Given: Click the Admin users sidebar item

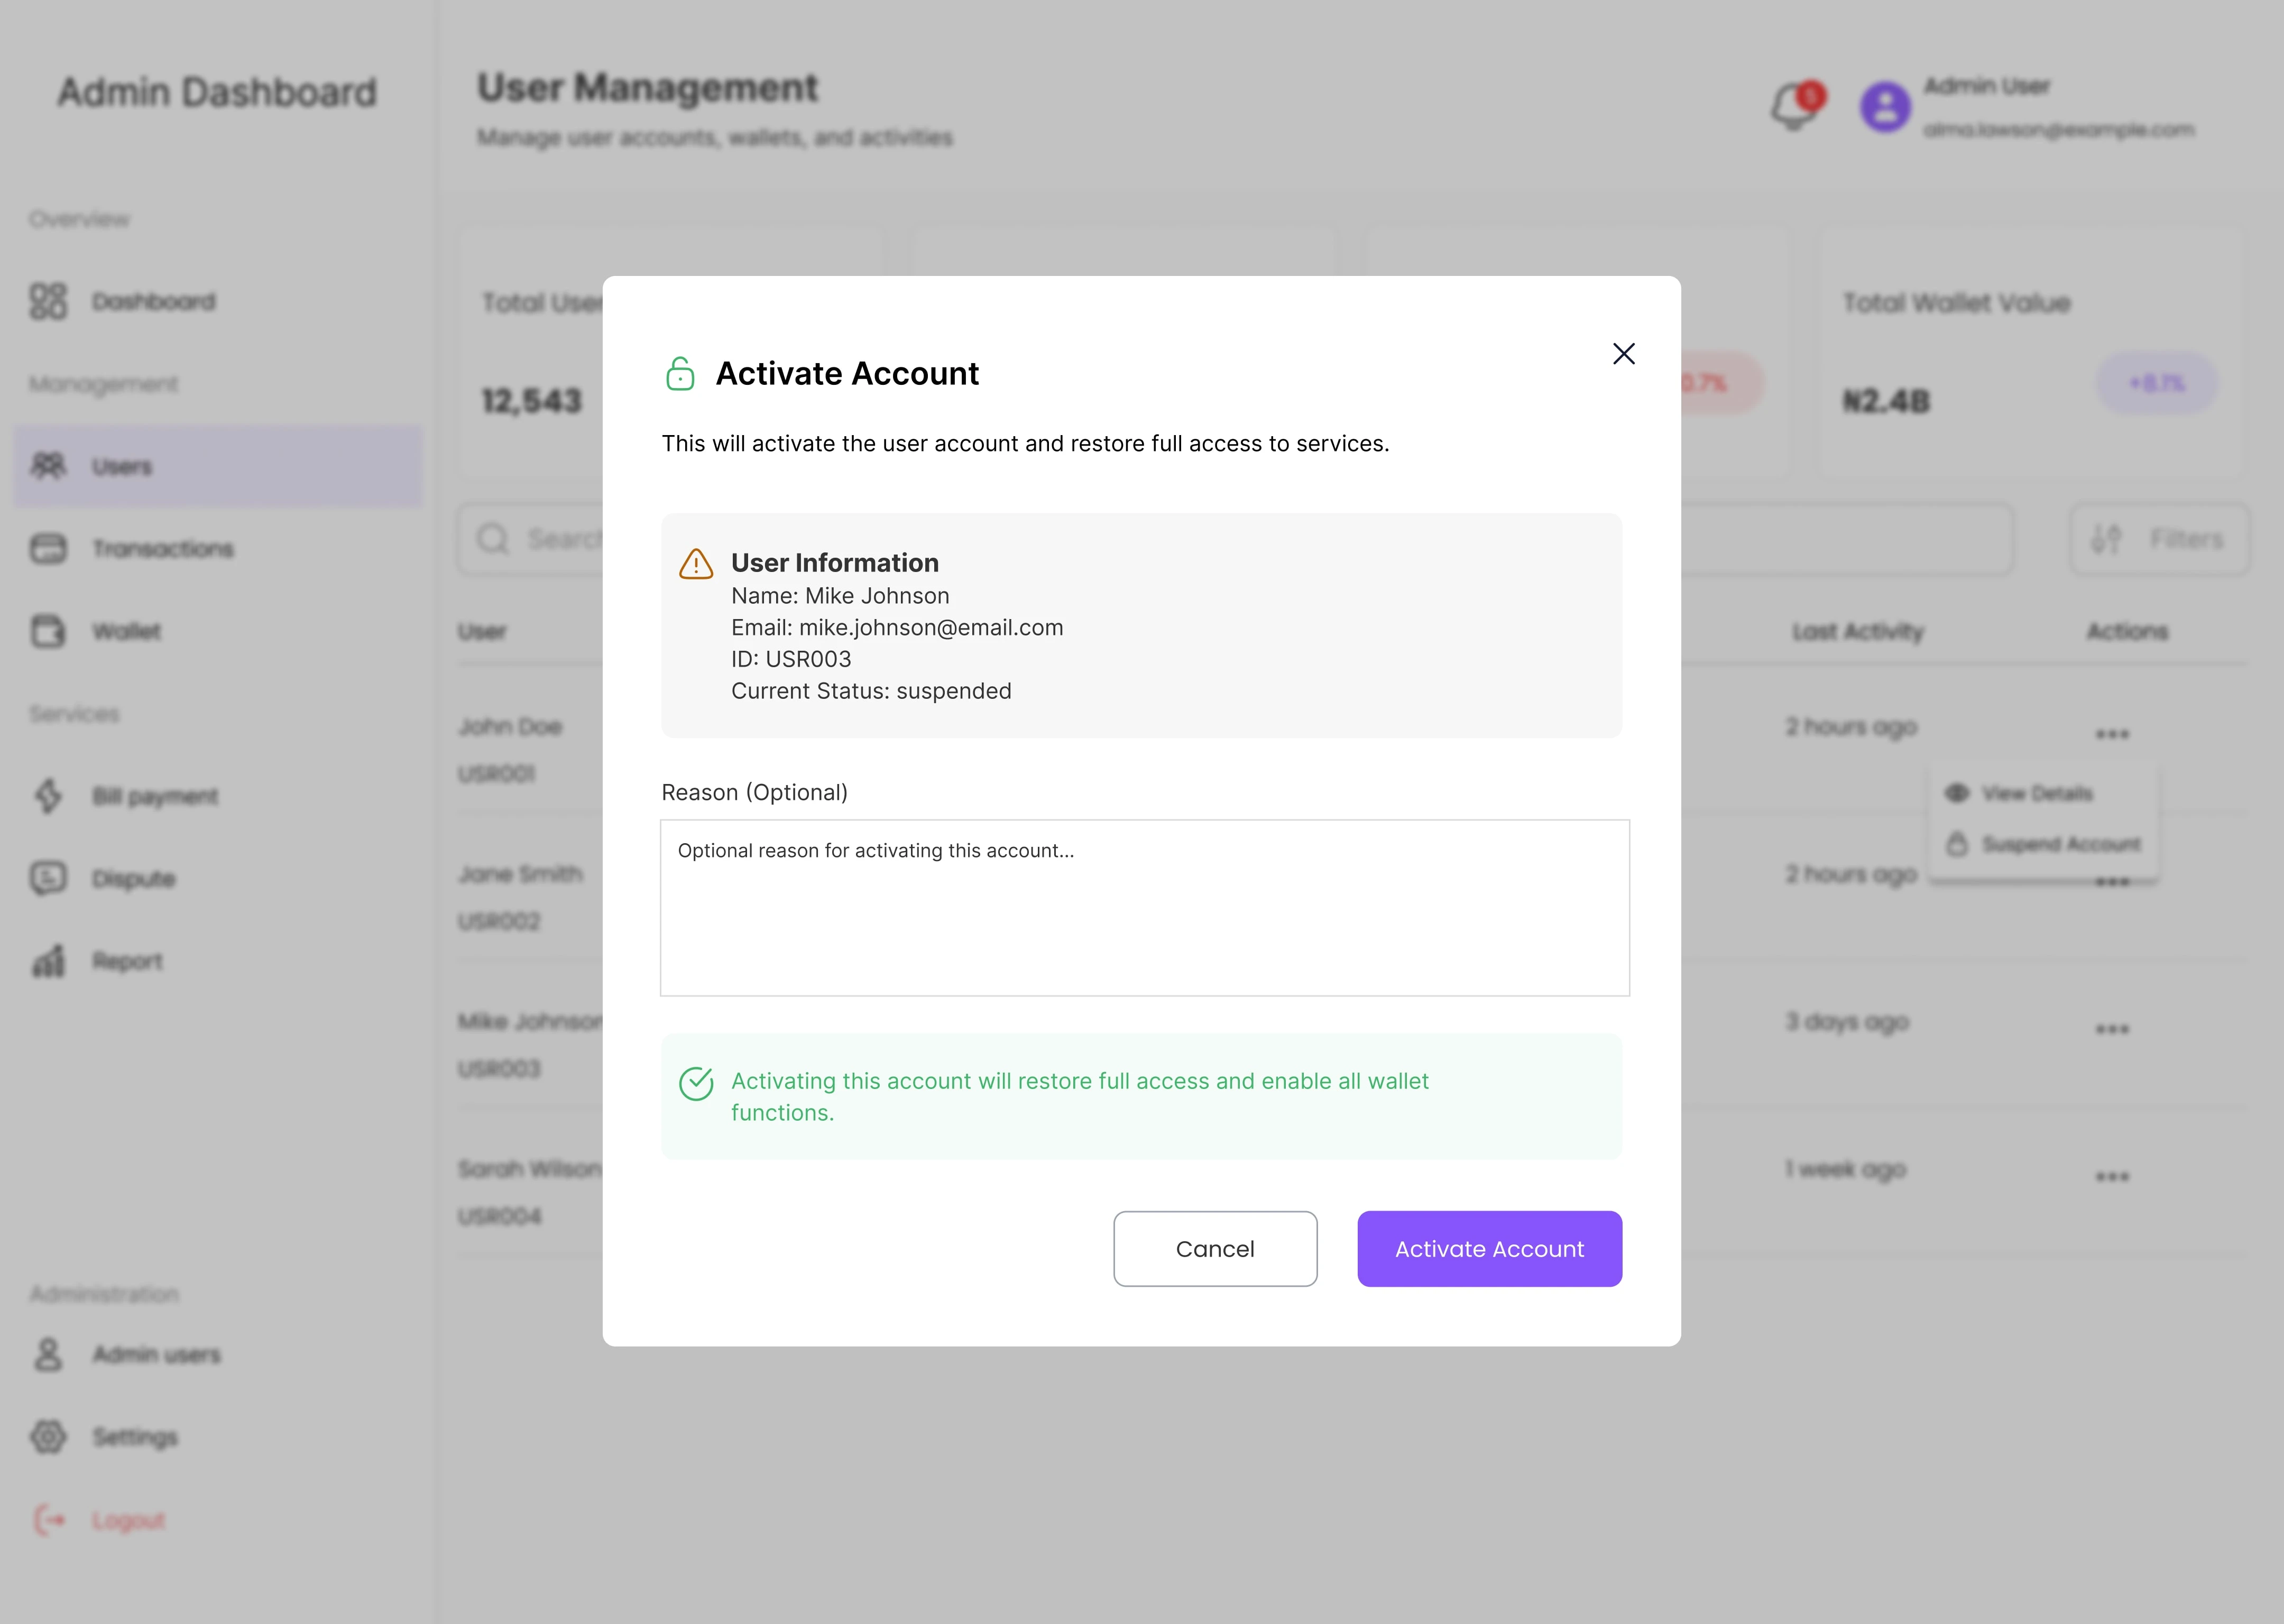Looking at the screenshot, I should coord(156,1354).
